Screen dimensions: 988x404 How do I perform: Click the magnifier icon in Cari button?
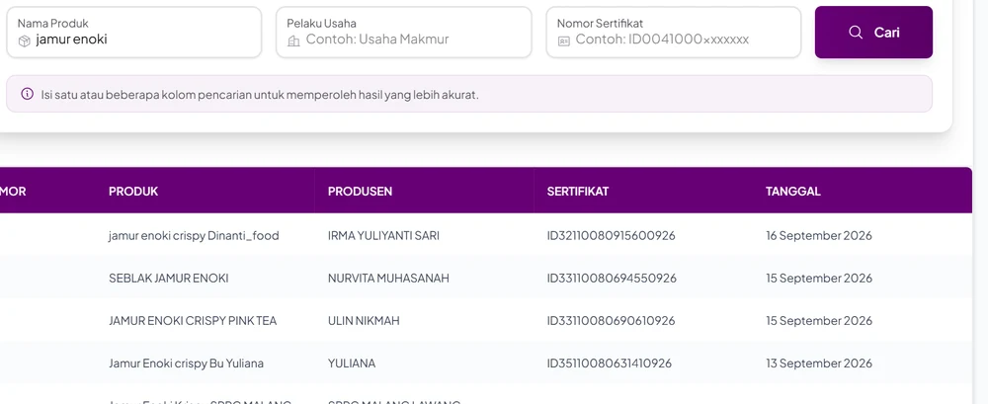coord(855,33)
